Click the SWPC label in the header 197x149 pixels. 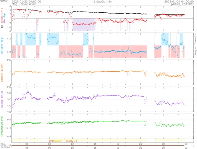click(4, 1)
